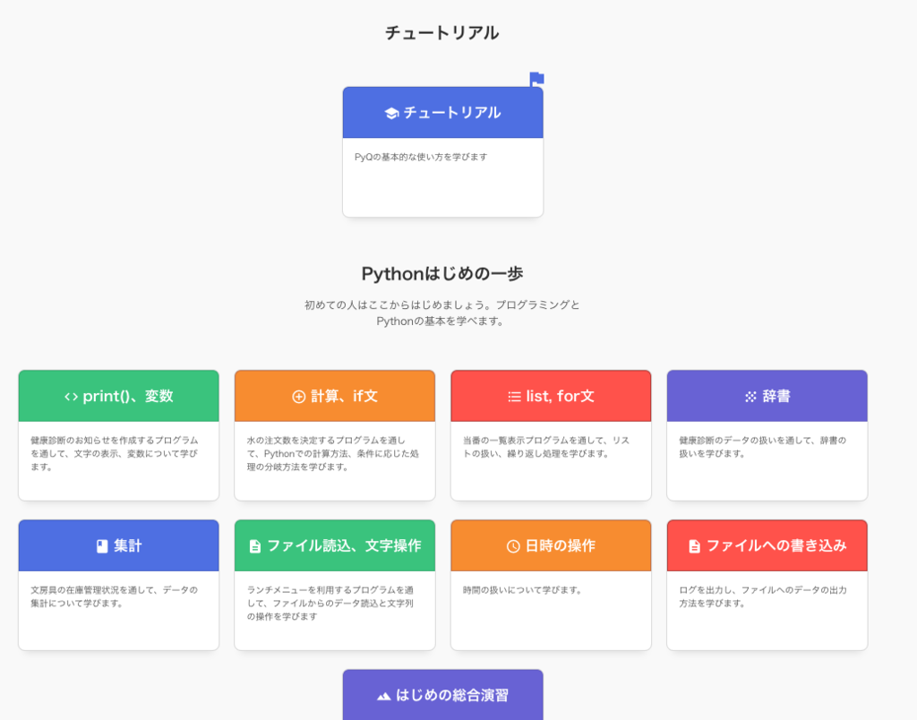This screenshot has width=917, height=720.
Task: Click the チュートリアル page heading at top
Action: [442, 33]
